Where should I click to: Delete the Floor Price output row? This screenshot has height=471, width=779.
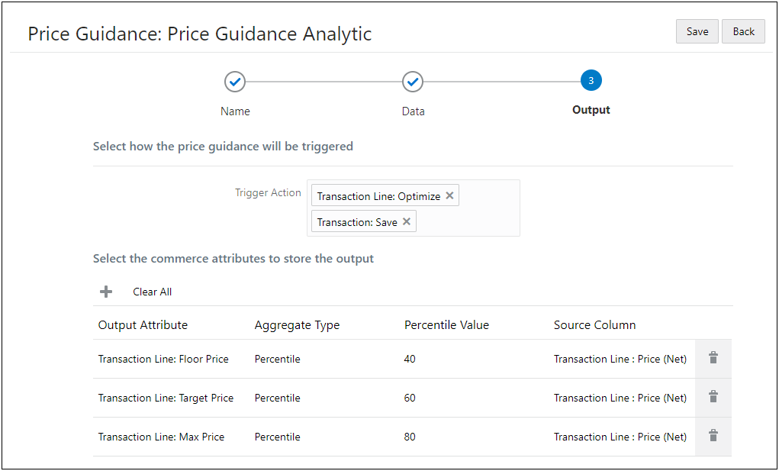[713, 358]
